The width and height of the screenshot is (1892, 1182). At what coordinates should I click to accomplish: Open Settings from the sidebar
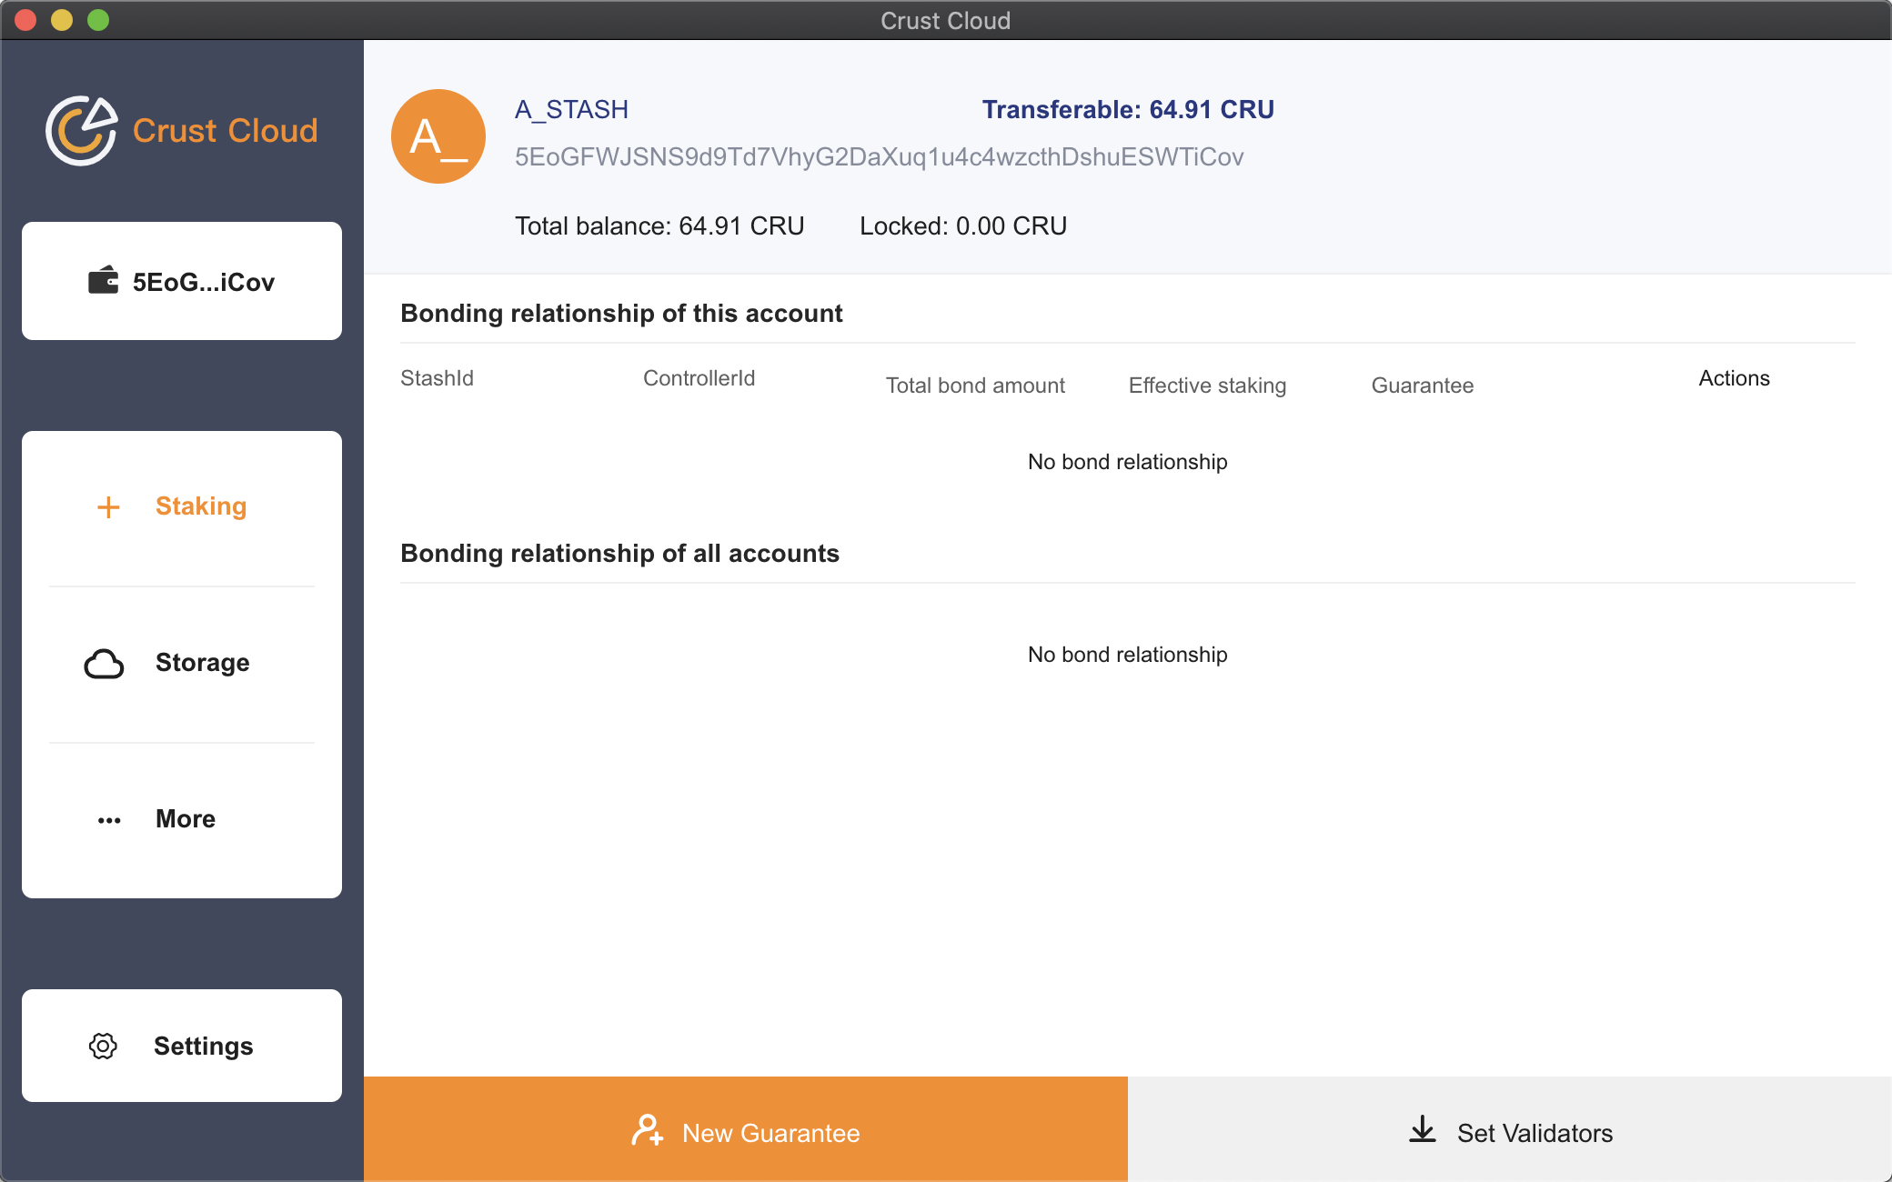point(203,1046)
